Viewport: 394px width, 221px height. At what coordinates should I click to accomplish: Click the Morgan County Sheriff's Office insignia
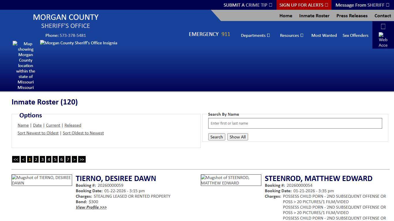pos(78,43)
